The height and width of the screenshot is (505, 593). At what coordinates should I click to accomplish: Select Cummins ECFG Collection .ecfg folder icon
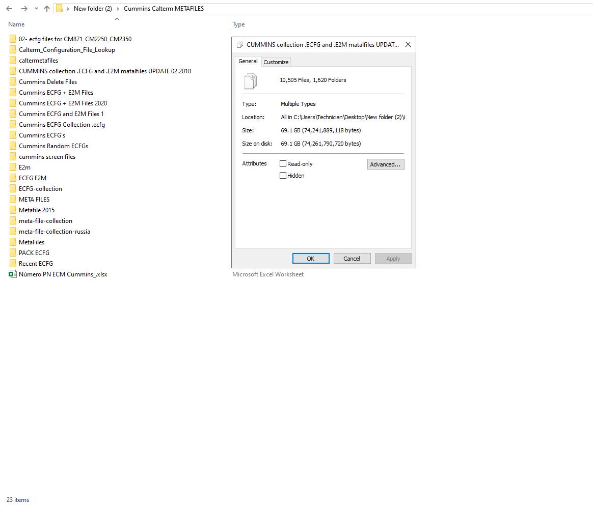[12, 124]
